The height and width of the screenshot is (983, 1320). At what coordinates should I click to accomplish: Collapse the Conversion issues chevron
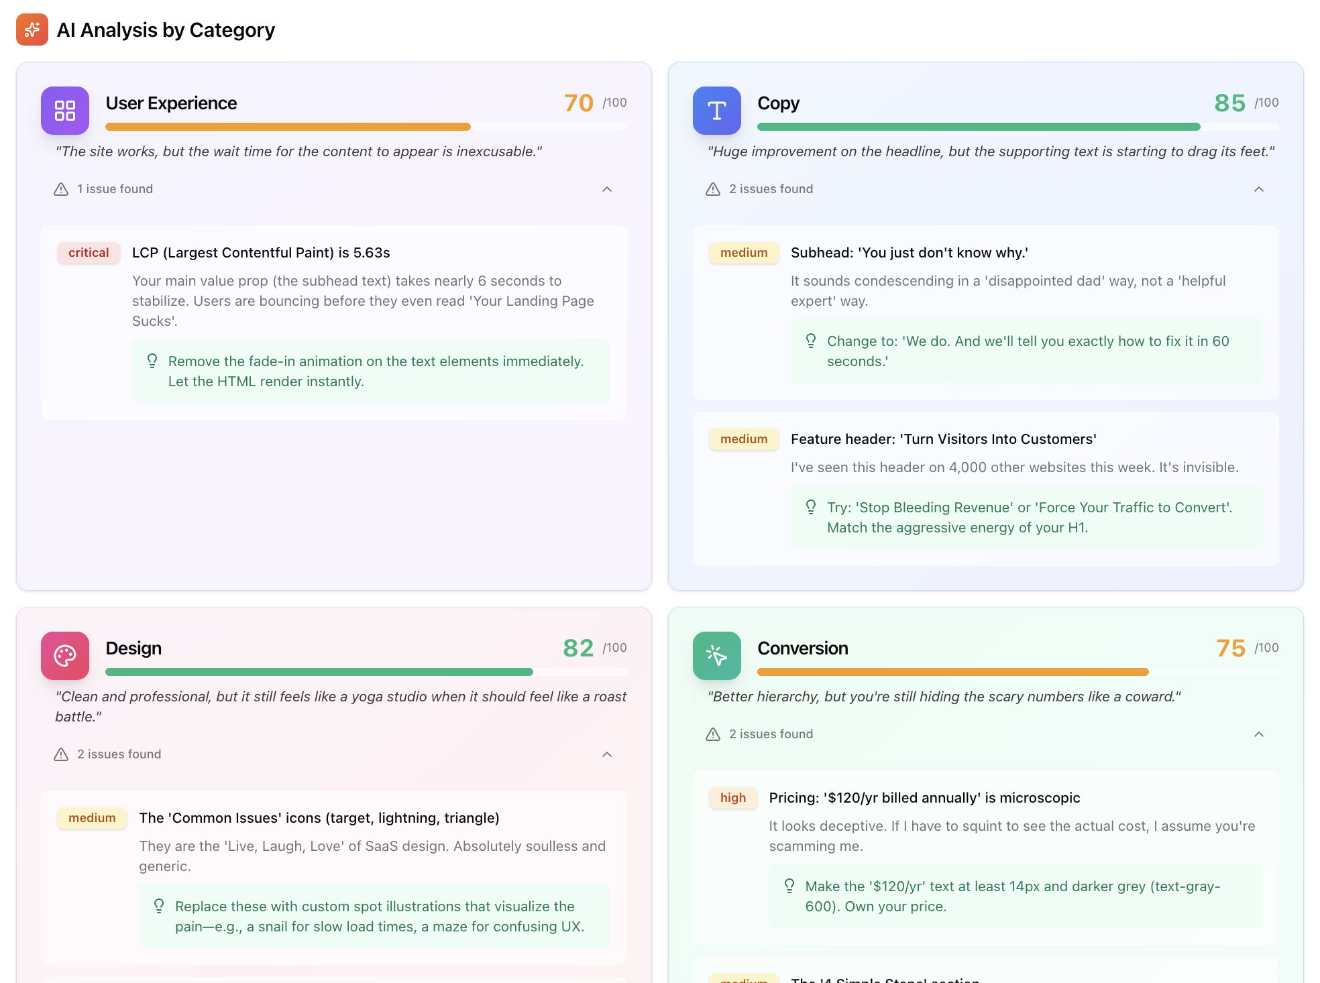(1259, 734)
